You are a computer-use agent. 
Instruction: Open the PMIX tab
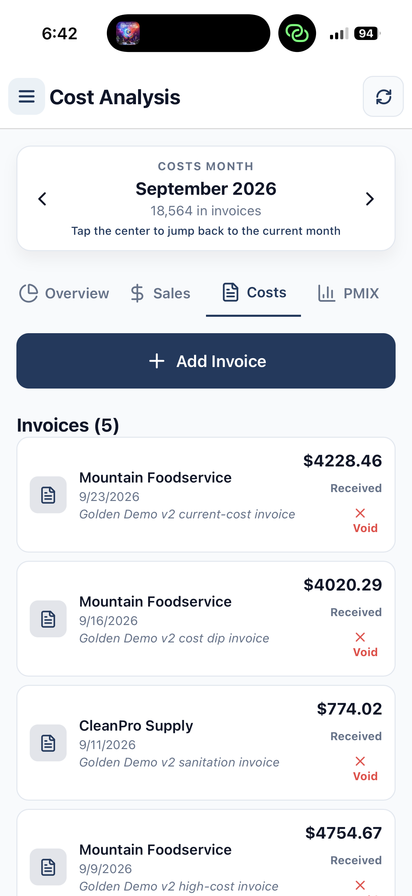[x=348, y=293]
